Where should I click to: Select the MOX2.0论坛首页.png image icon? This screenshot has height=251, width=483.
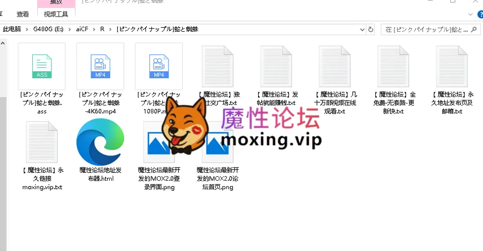tap(217, 142)
